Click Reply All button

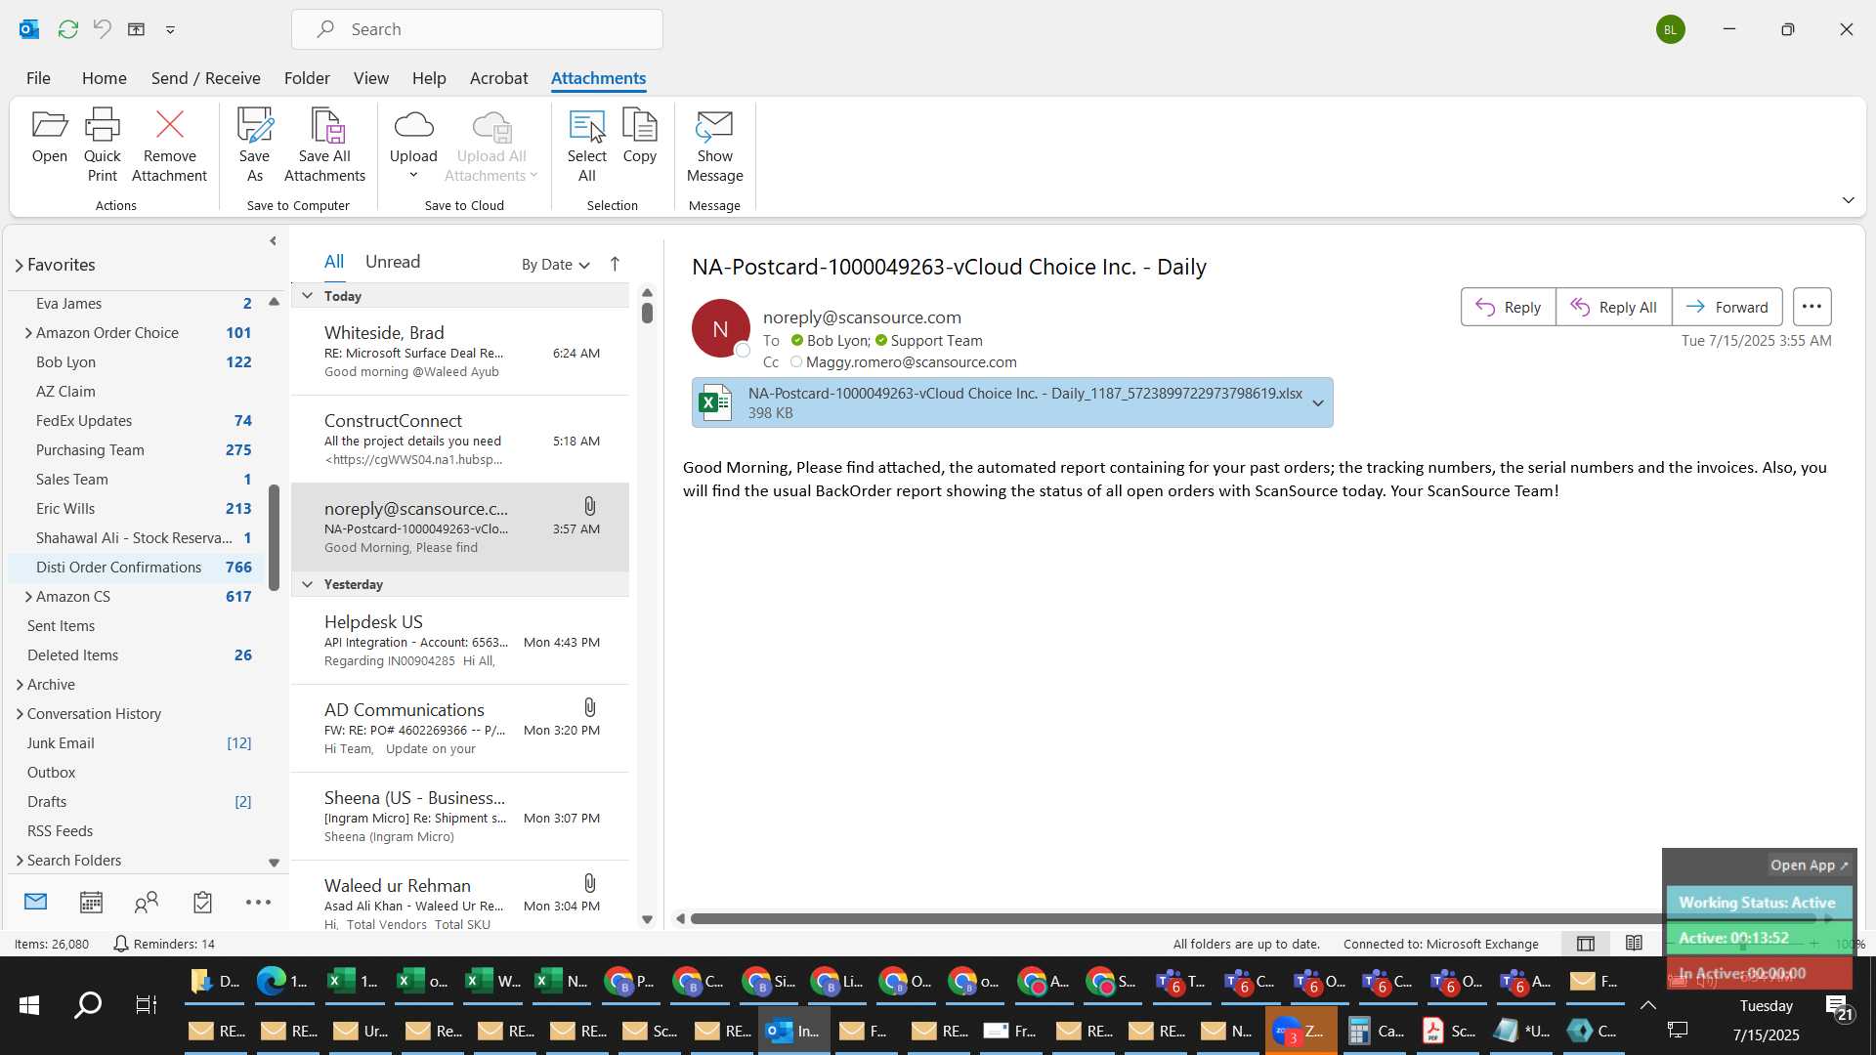point(1613,307)
